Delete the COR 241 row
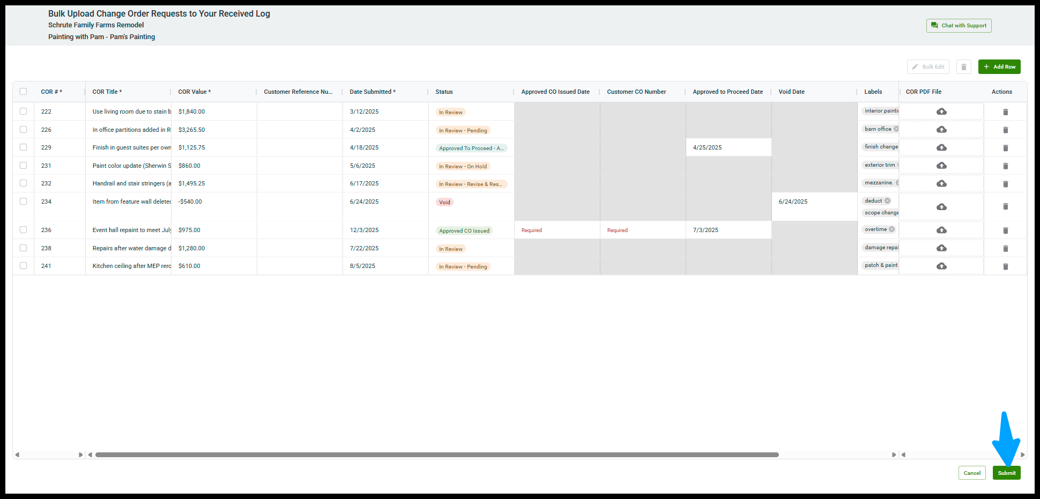This screenshot has height=499, width=1040. (x=1005, y=266)
